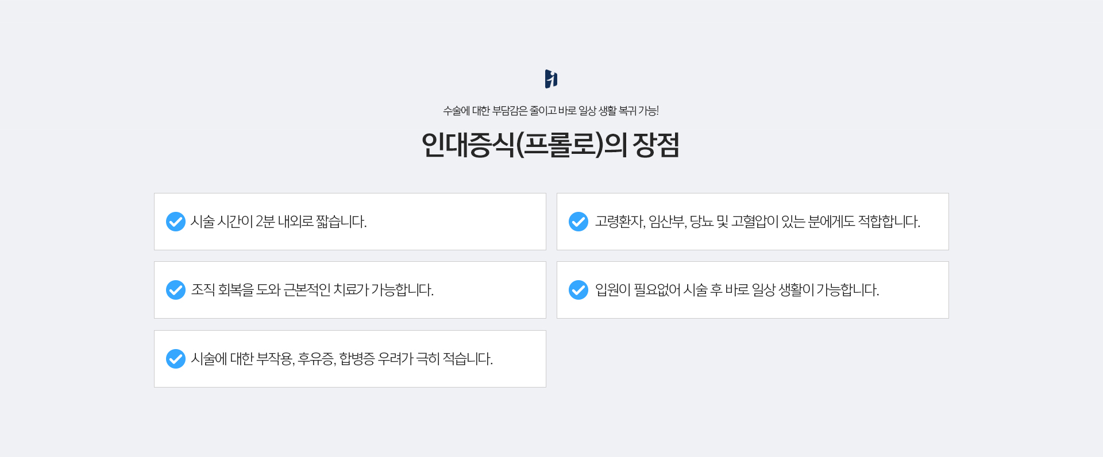The image size is (1103, 457).
Task: Click the blue H logo icon
Action: pos(551,79)
